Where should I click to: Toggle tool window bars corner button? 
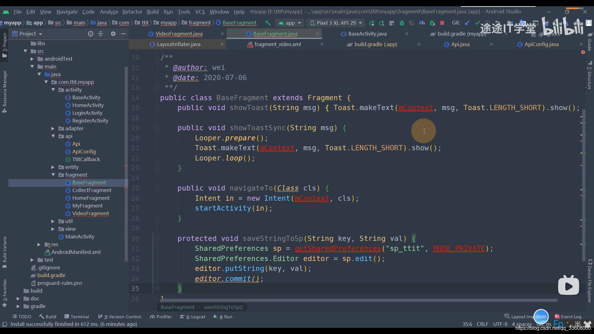coord(4,324)
